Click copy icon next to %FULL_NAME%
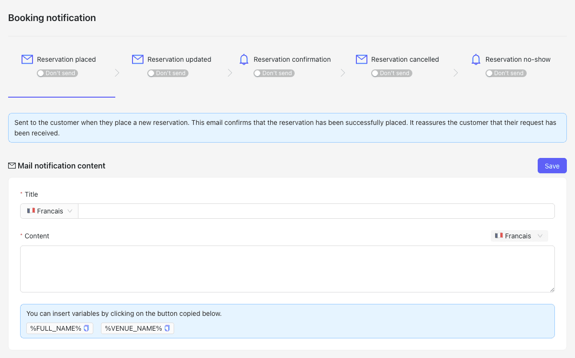Viewport: 575px width, 358px height. (x=87, y=328)
